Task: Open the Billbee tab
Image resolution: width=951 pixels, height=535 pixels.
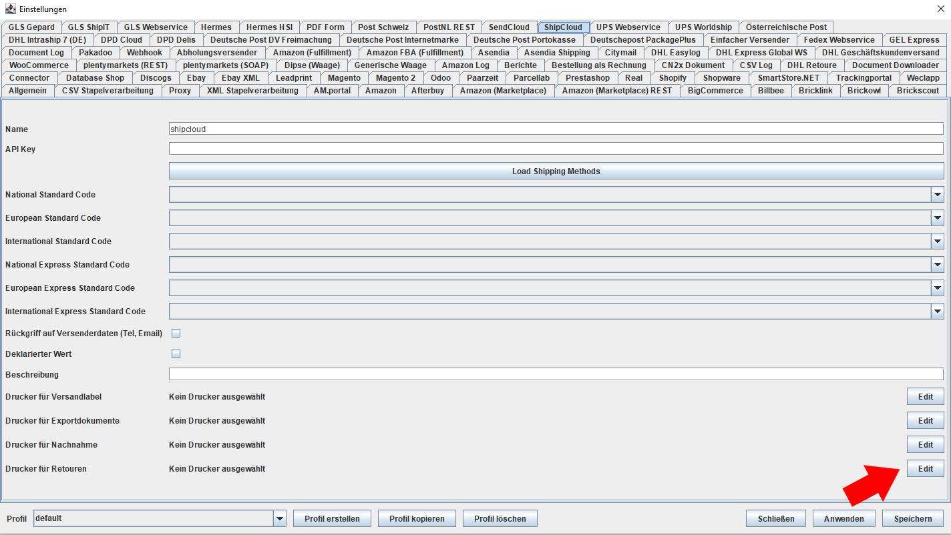Action: click(771, 91)
